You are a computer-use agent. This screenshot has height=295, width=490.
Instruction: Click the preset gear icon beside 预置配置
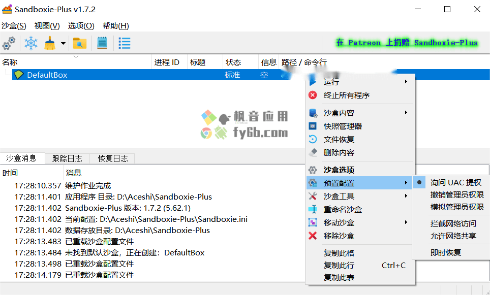[313, 183]
